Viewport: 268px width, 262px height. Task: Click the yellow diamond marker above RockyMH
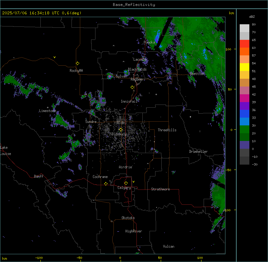click(78, 63)
